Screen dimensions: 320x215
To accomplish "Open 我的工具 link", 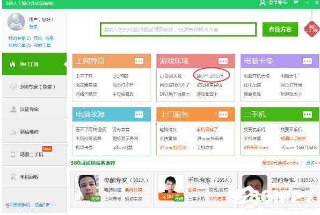I will pos(42,45).
